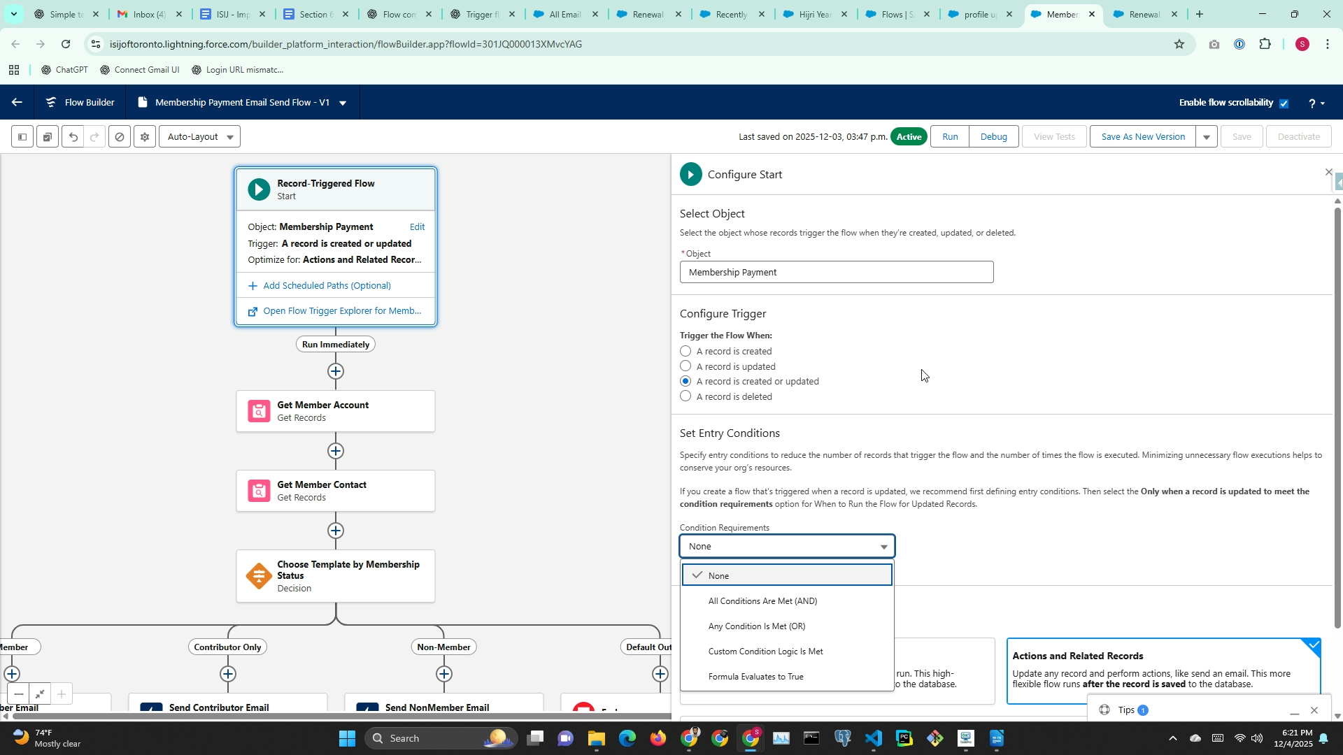Click the Get Member Account records icon

[259, 411]
